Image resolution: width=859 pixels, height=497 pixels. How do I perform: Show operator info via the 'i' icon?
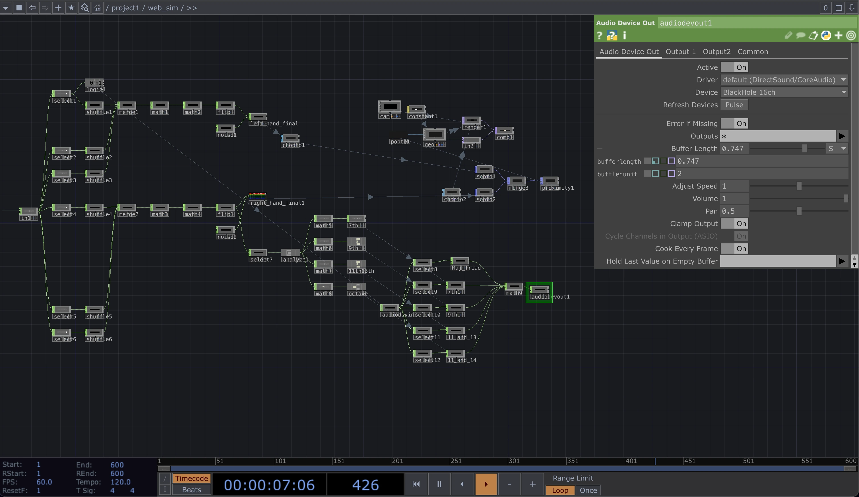624,36
